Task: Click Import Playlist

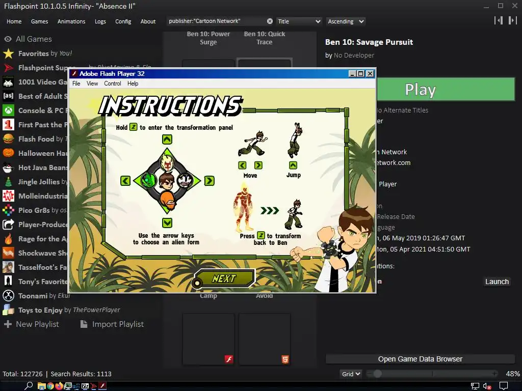Action: click(x=112, y=324)
